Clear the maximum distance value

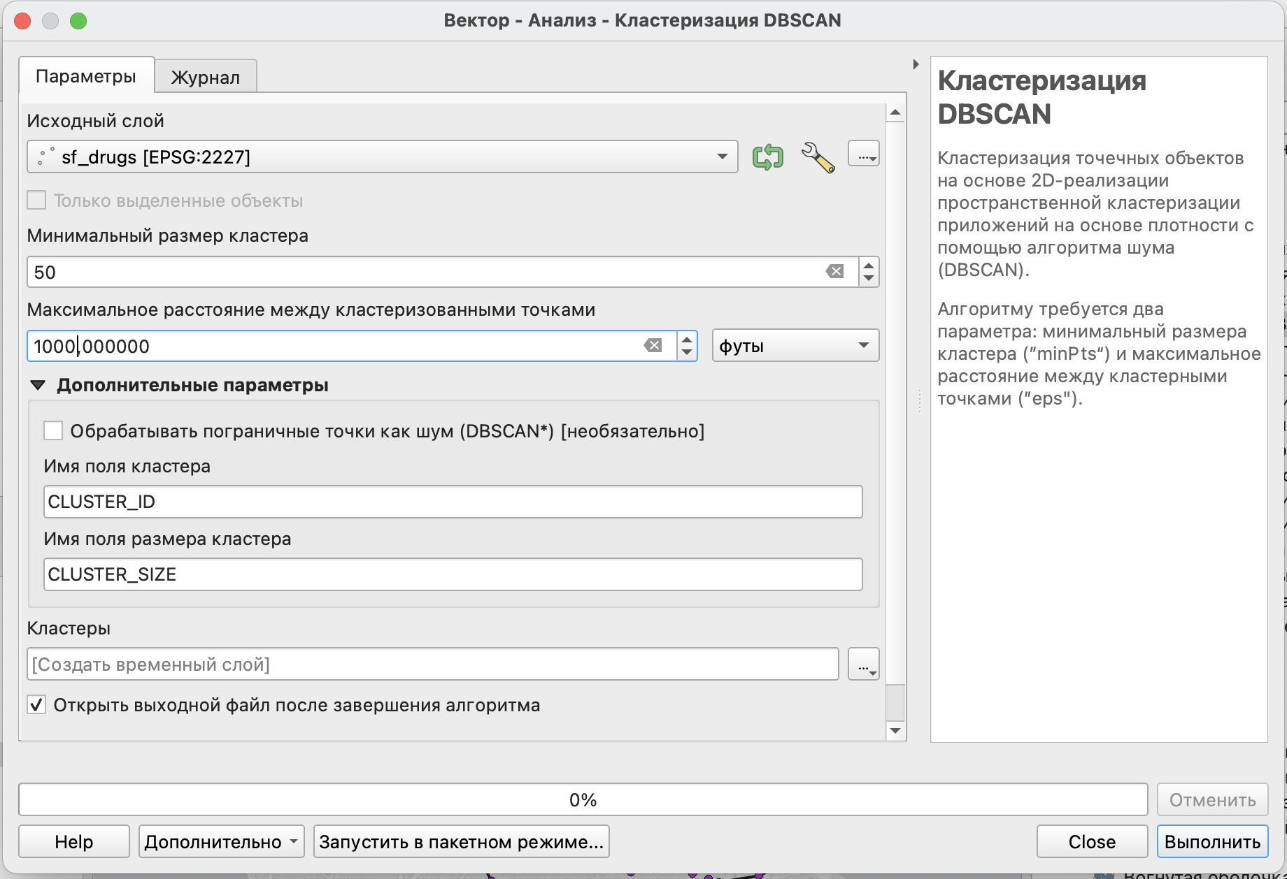point(653,346)
